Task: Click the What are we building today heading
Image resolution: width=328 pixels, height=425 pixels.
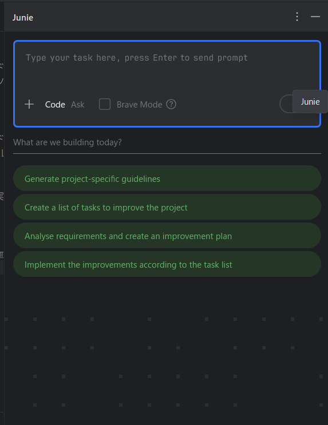Action: pyautogui.click(x=68, y=142)
